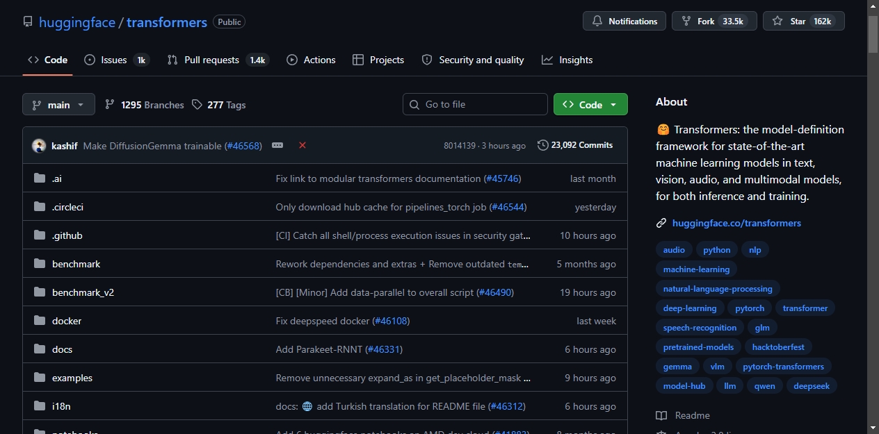Image resolution: width=879 pixels, height=434 pixels.
Task: Expand commit message ellipsis button
Action: click(277, 145)
